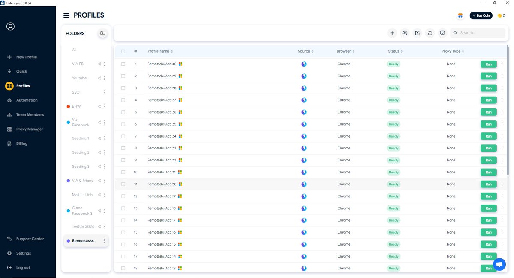This screenshot has height=278, width=514.
Task: Click the share icon for VIA FB folder
Action: click(x=99, y=64)
